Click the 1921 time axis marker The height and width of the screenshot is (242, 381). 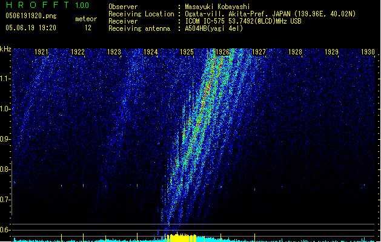point(41,52)
